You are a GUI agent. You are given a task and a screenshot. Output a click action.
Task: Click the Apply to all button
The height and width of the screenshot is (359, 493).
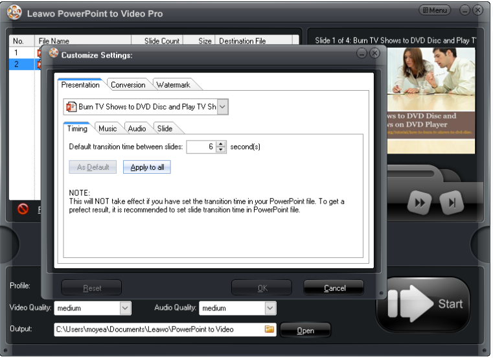147,167
